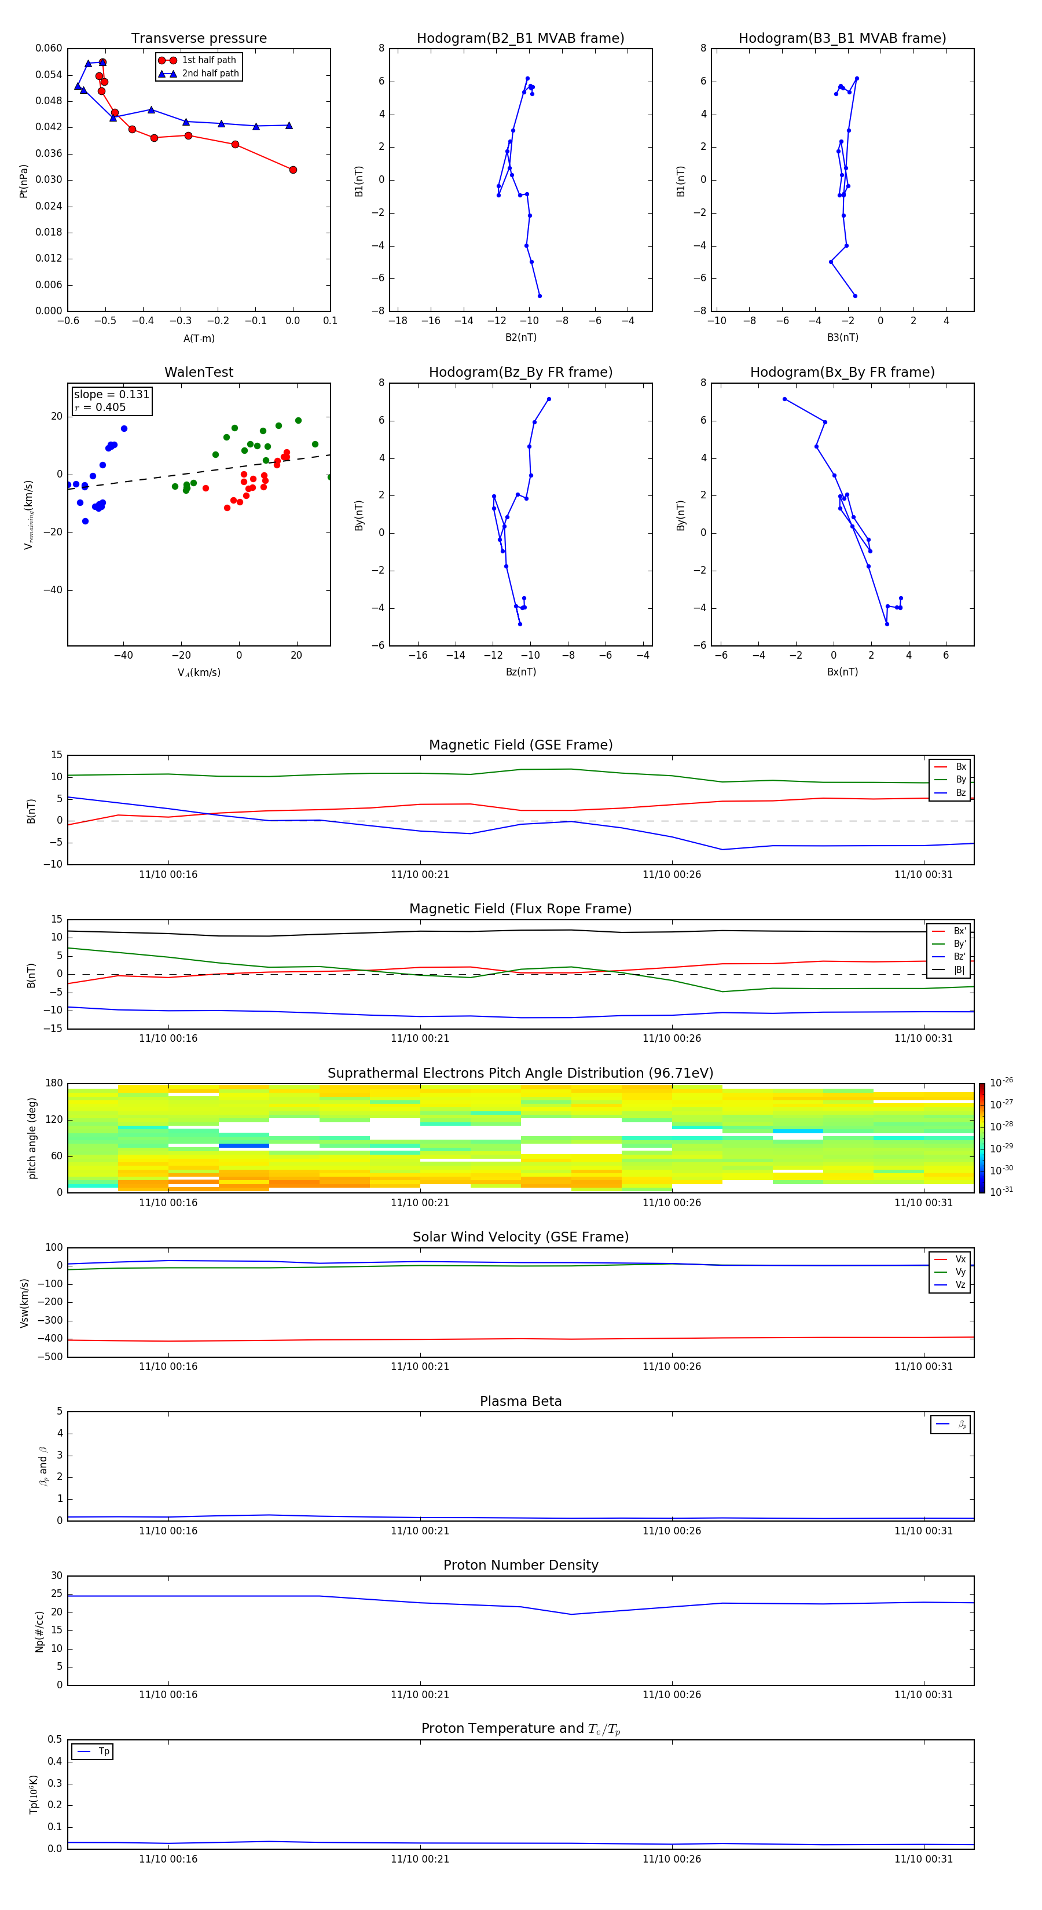Click the "V_remaining(km/s)" y-axis label
The width and height of the screenshot is (1042, 1910).
tap(29, 515)
